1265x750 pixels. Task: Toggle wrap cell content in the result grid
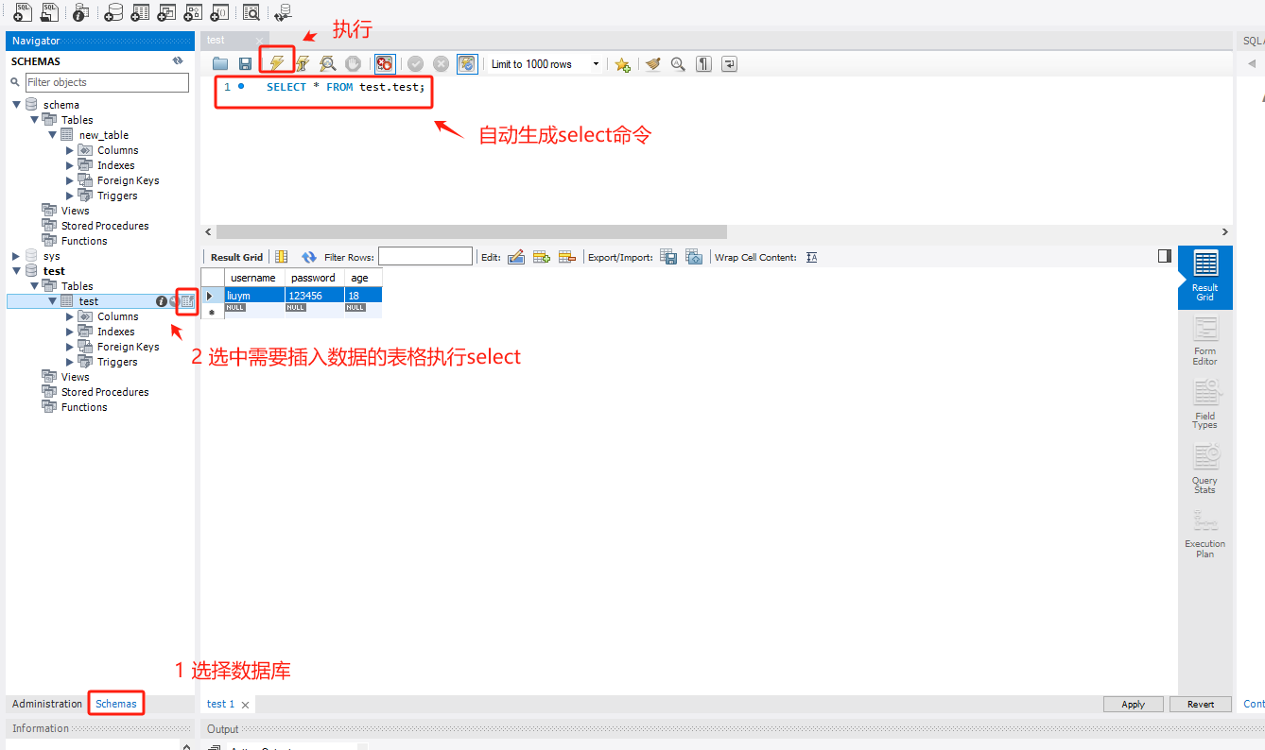point(811,257)
